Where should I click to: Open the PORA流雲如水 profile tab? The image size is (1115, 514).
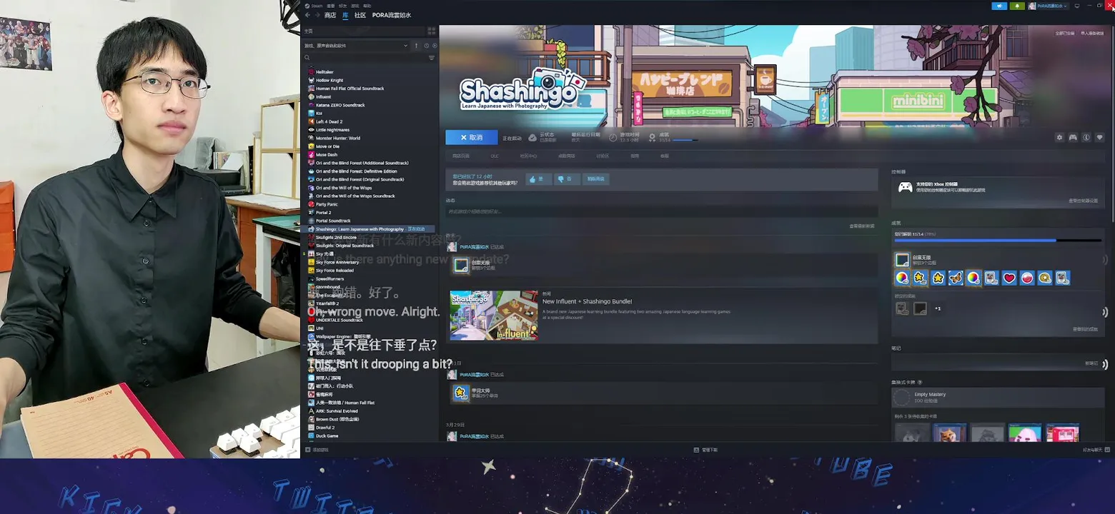[x=392, y=15]
